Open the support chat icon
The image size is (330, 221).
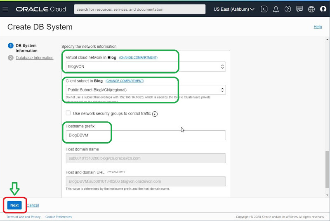click(x=299, y=9)
